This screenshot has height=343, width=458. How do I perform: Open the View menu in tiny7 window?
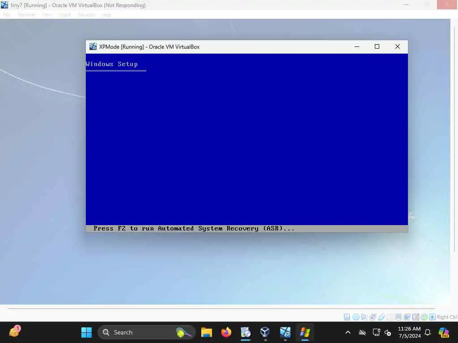(x=47, y=15)
